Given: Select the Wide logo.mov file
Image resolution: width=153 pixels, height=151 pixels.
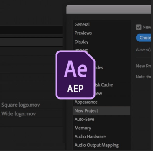Looking at the screenshot, I should point(18,114).
